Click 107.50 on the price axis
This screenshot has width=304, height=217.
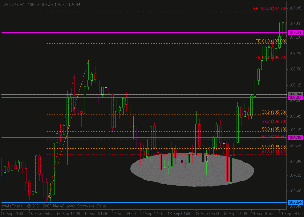pyautogui.click(x=295, y=24)
